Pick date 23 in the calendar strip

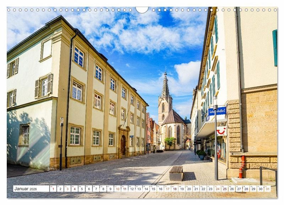[211, 189]
